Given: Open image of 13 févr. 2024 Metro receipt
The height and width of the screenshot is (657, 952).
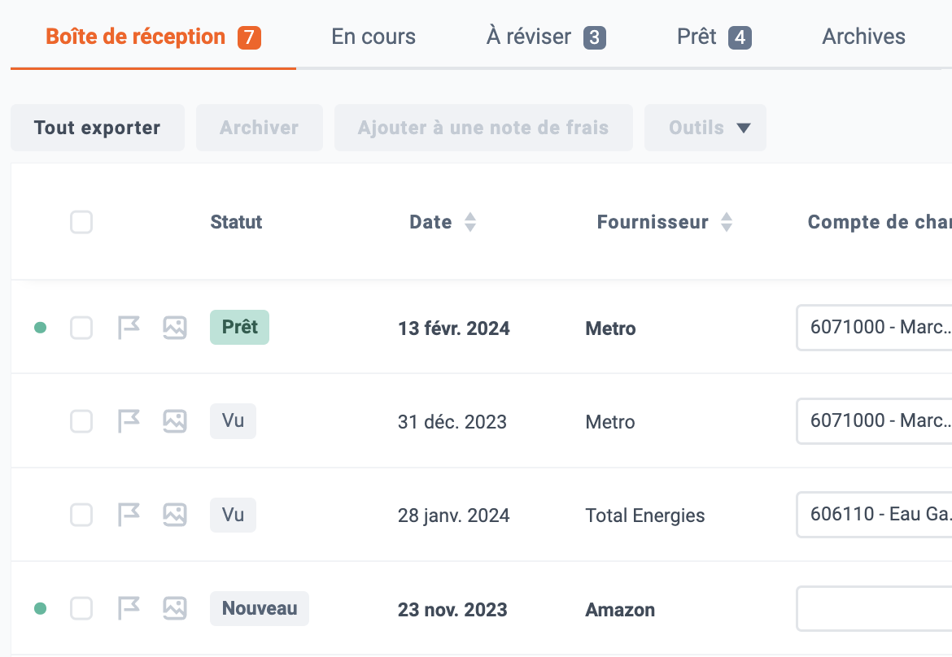Looking at the screenshot, I should (x=175, y=328).
